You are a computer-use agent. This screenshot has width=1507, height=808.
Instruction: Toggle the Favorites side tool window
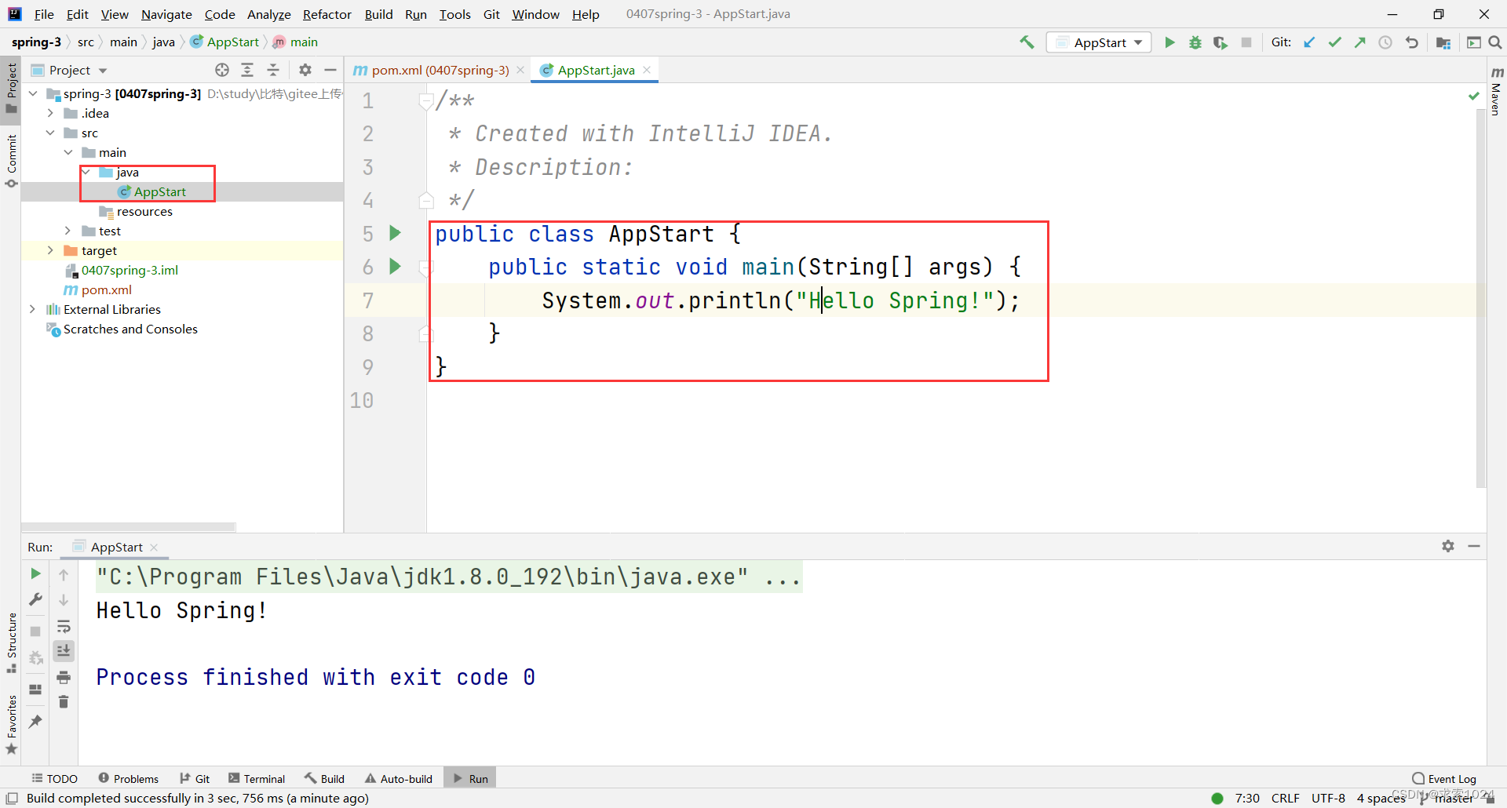[11, 725]
